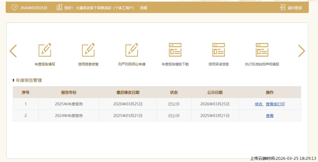The image size is (318, 162).
Task: Open 查看或打印 for the 2025 report
Action: (x=275, y=104)
